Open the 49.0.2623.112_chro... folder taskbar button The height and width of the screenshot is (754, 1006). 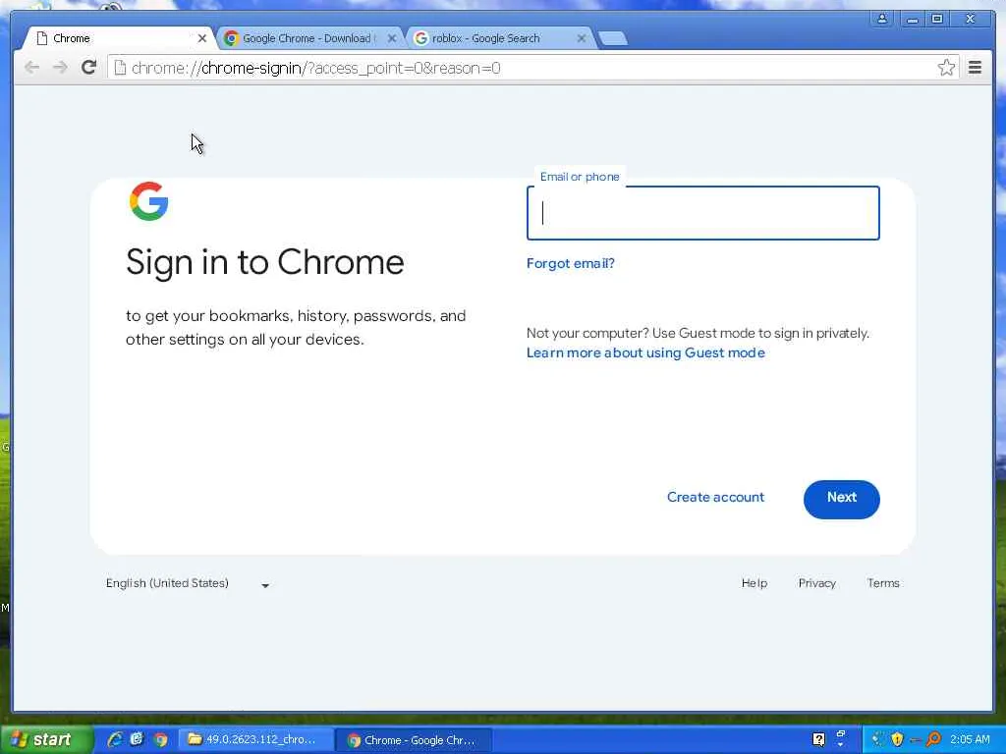[254, 740]
